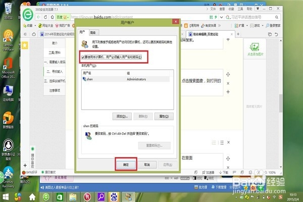The image size is (303, 202).
Task: Open the 网址大全 bookmark
Action: click(46, 26)
